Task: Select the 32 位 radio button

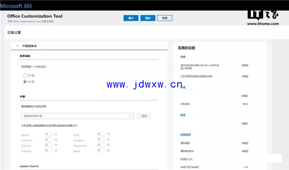Action: (25, 75)
